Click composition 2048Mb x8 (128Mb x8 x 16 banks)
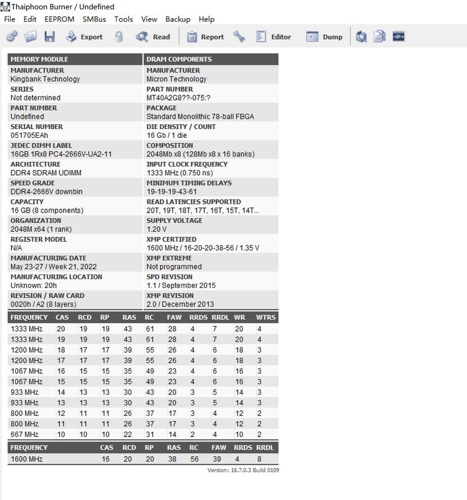 [x=200, y=154]
